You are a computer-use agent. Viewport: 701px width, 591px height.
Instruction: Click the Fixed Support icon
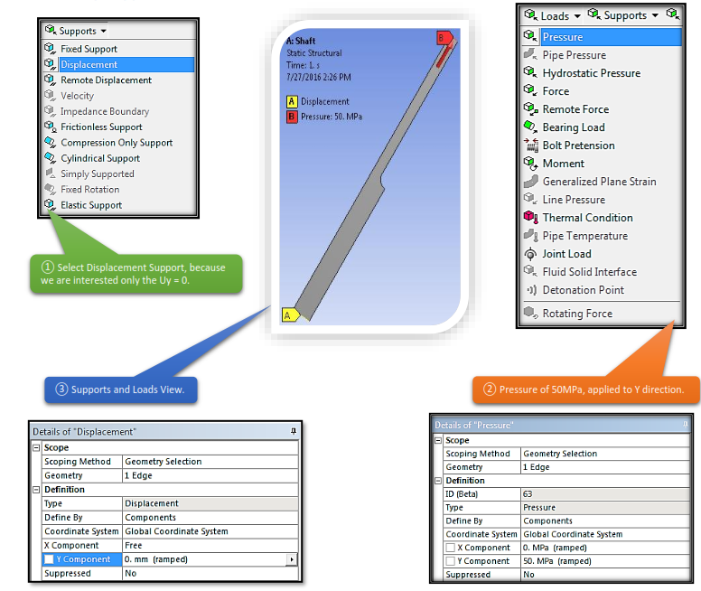coord(50,49)
